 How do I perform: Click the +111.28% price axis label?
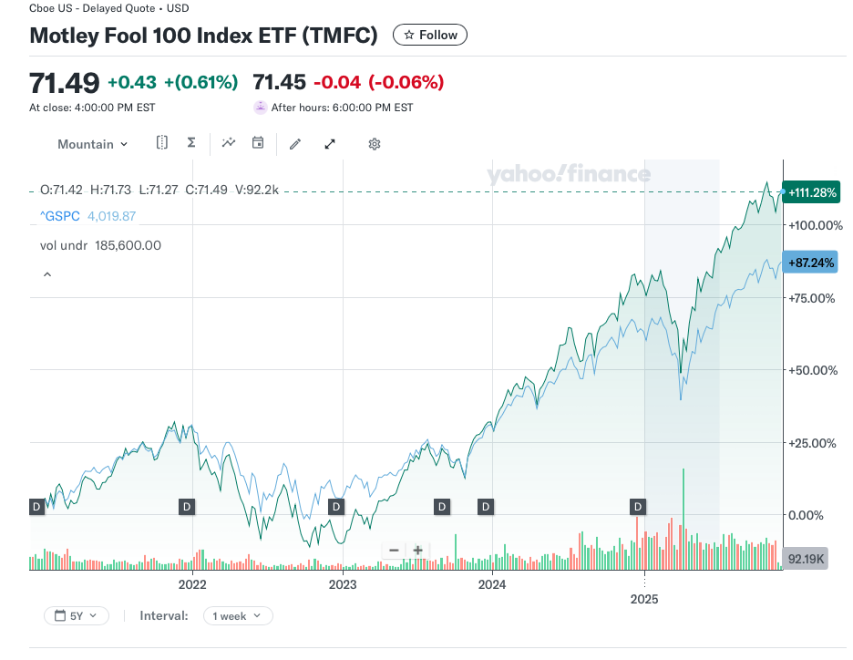[x=813, y=192]
